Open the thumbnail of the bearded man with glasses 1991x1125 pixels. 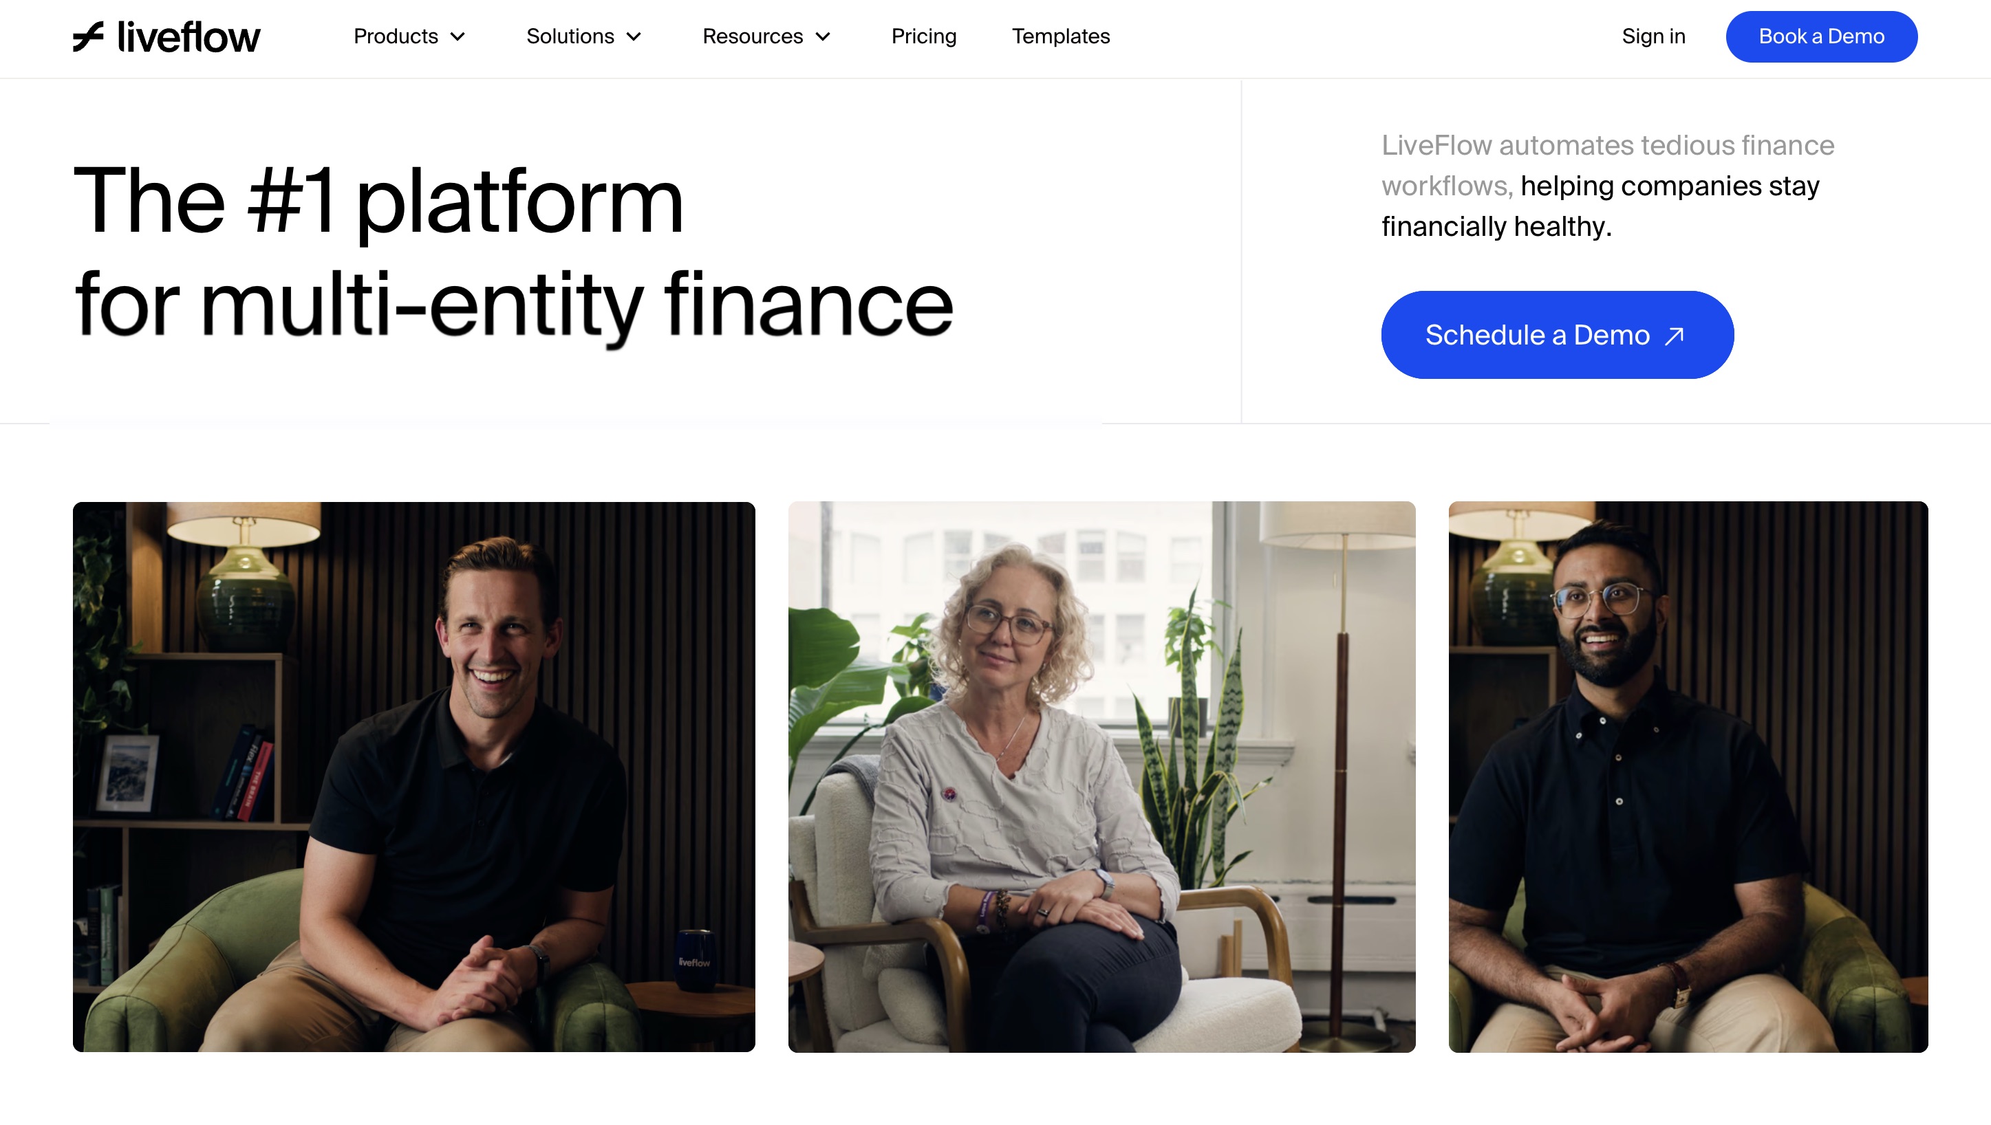coord(1688,776)
